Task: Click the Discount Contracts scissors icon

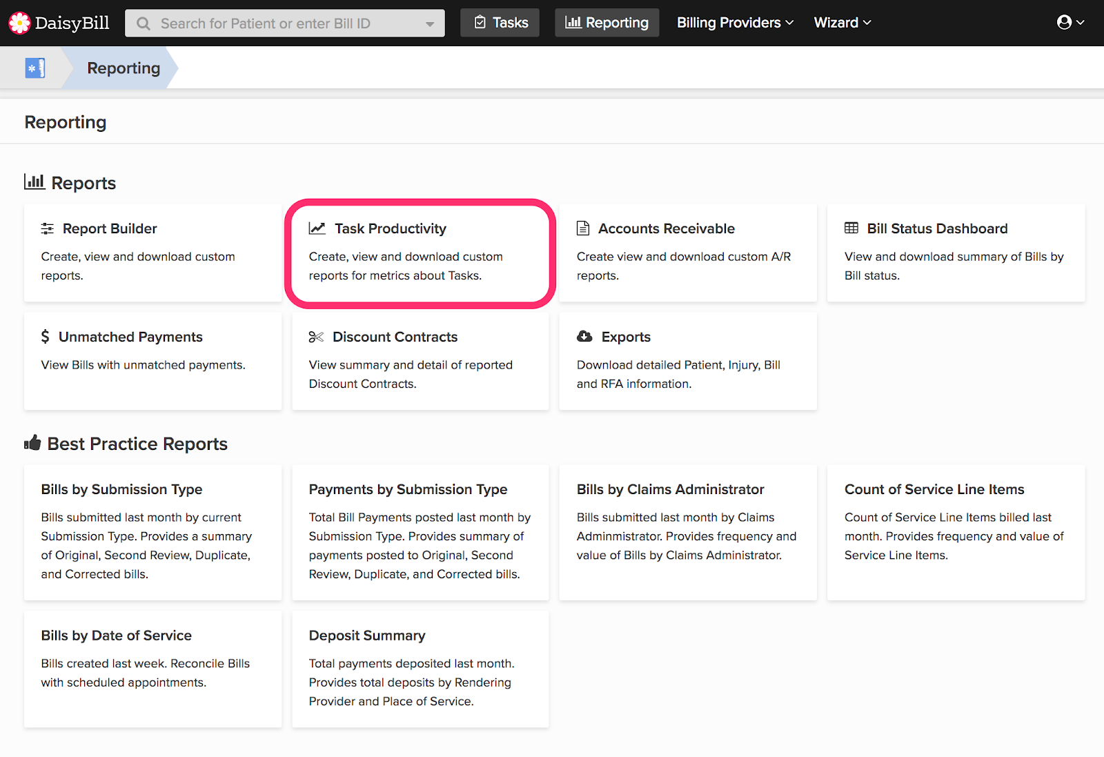Action: (x=316, y=337)
